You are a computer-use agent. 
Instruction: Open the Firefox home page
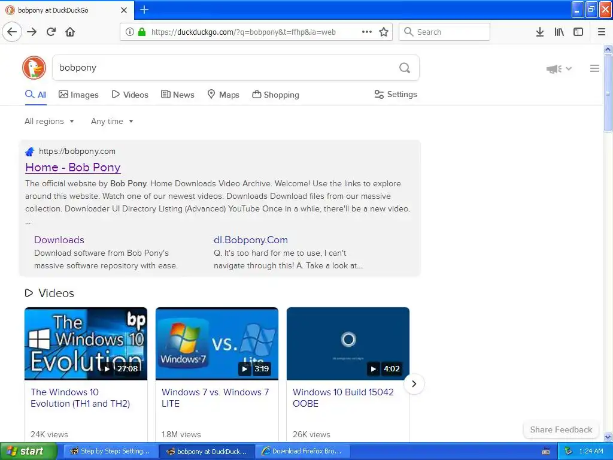[70, 32]
